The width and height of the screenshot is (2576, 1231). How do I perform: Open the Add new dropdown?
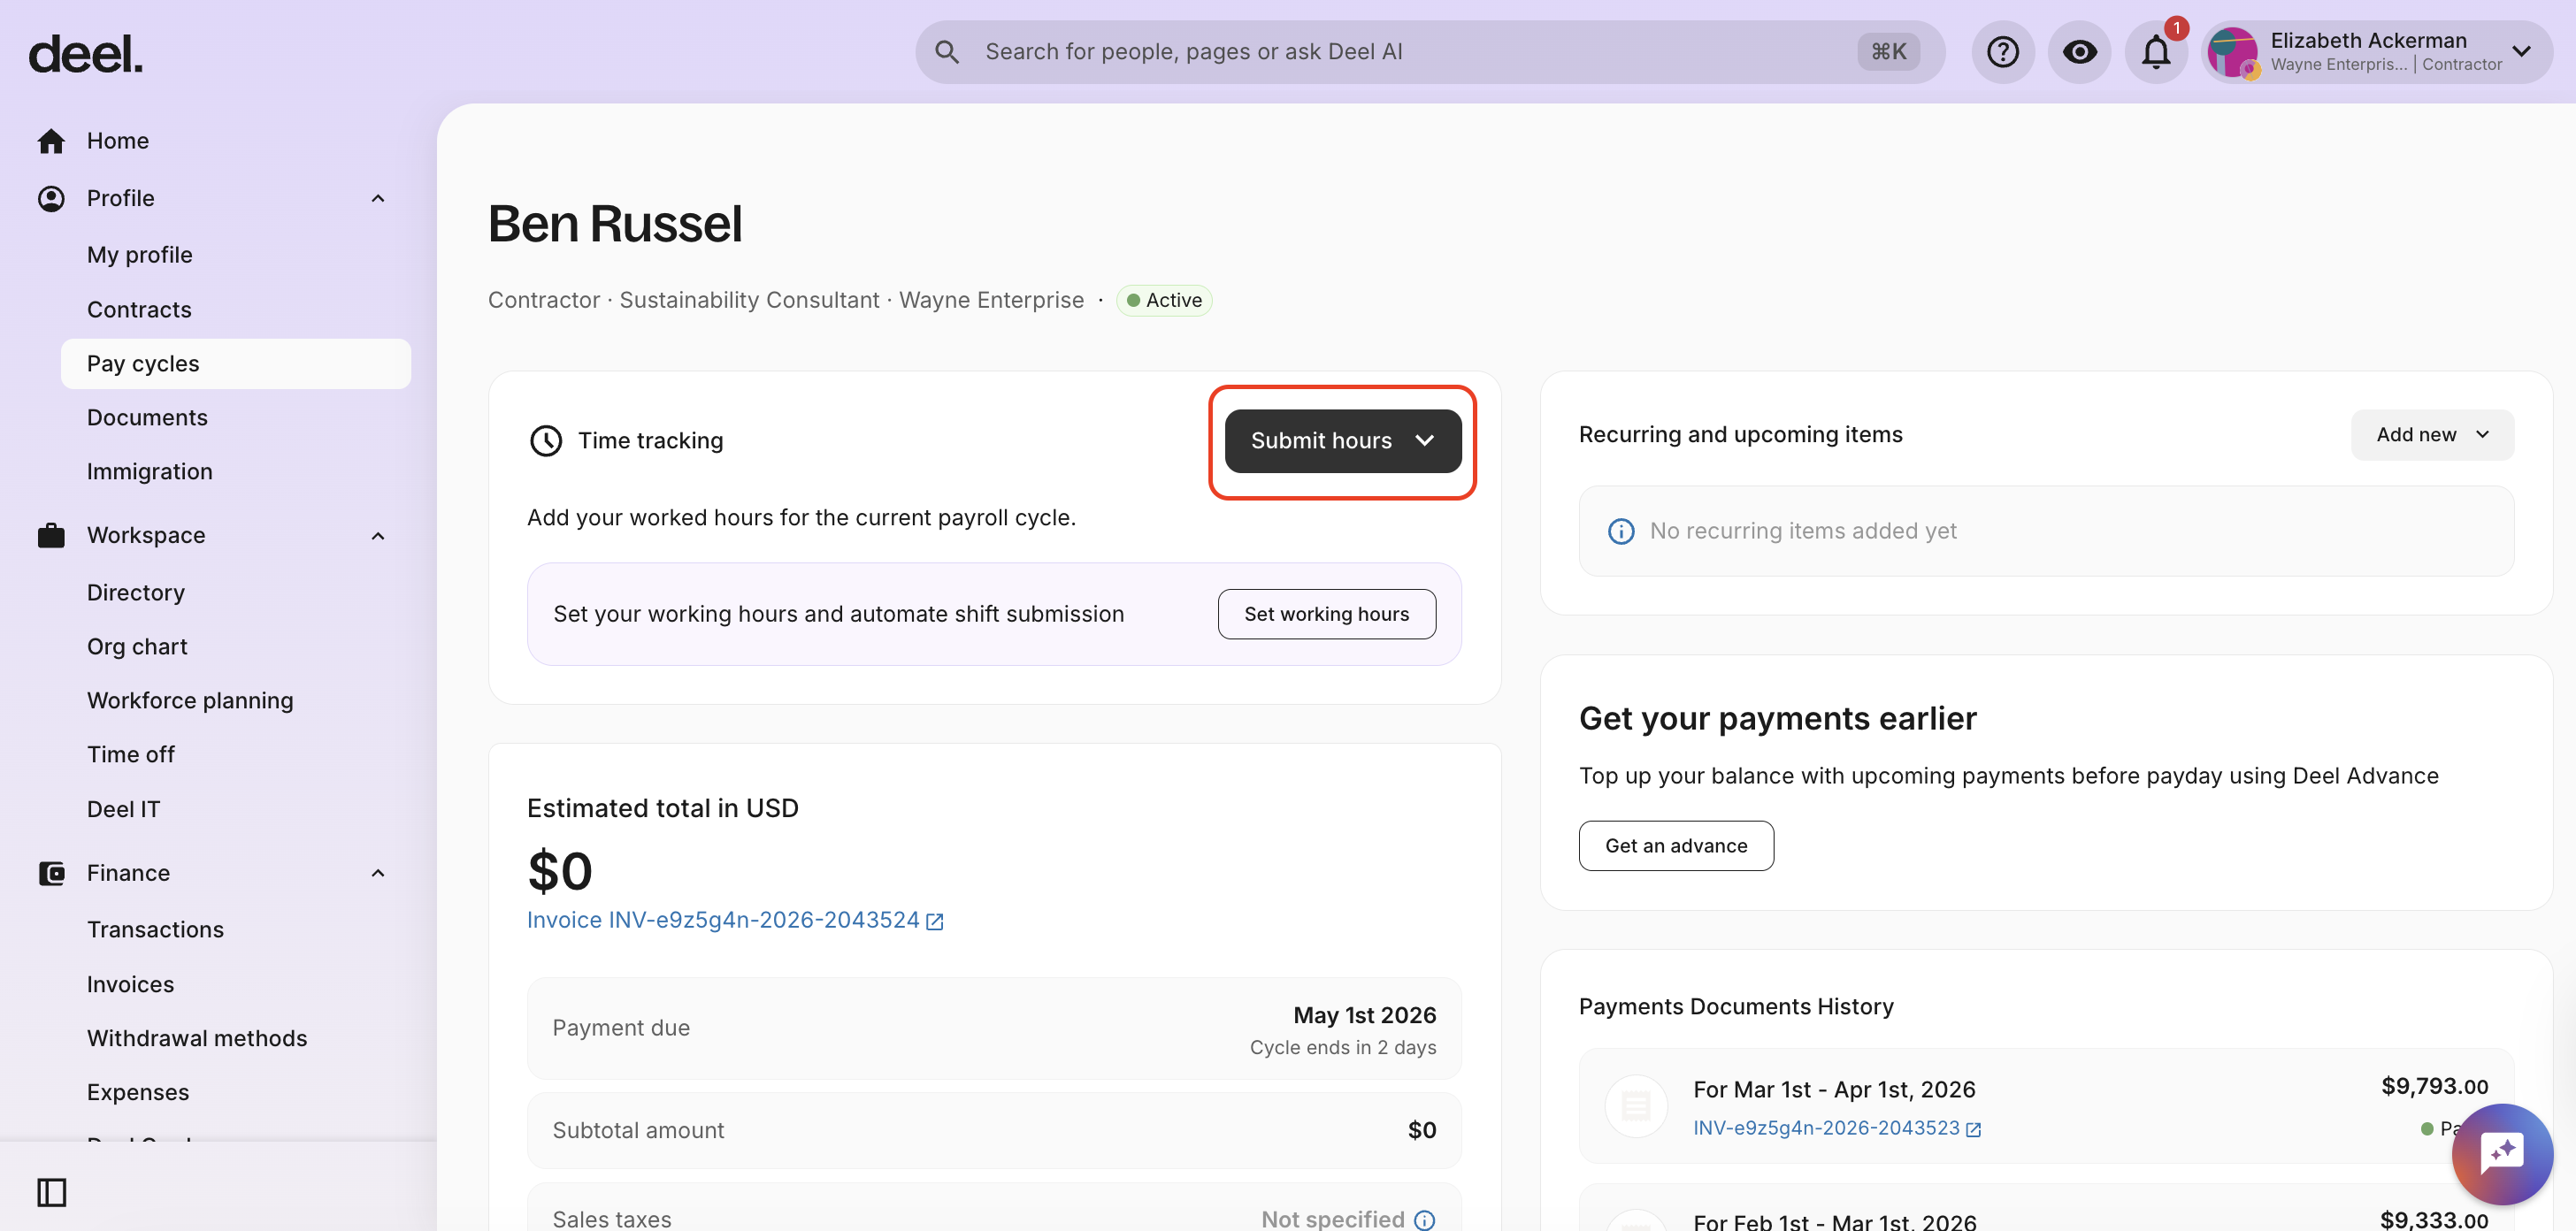pyautogui.click(x=2432, y=435)
